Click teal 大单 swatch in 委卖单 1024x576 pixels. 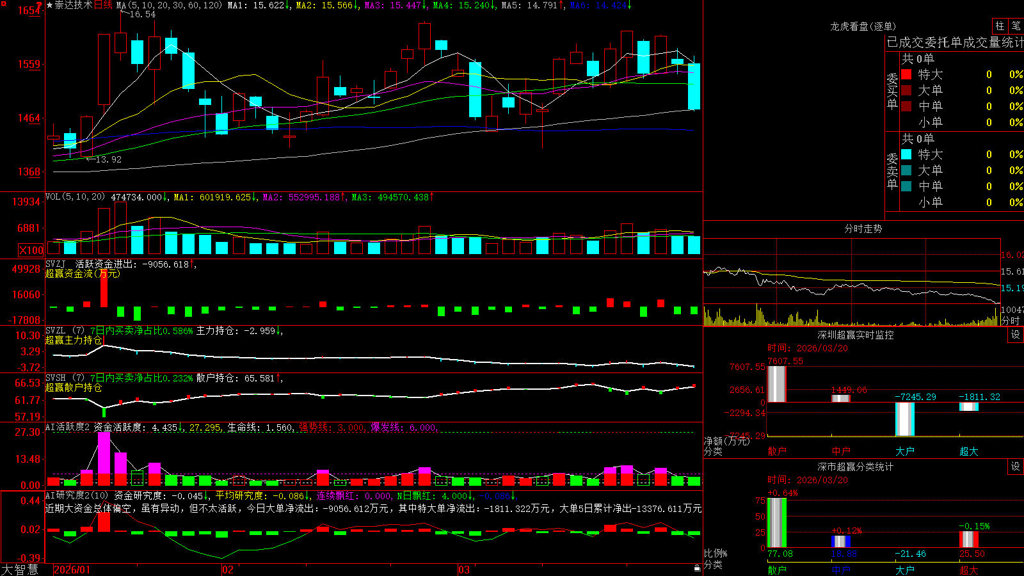906,170
